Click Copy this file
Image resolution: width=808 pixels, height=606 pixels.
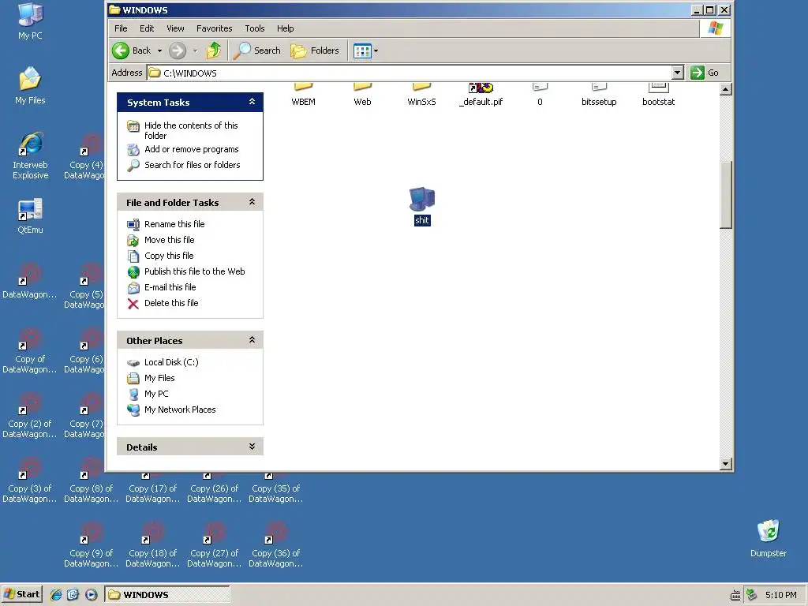coord(169,256)
